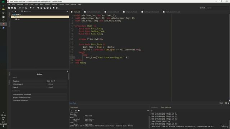Open the Project panel hamburger menu
230x129 pixels.
point(67,11)
